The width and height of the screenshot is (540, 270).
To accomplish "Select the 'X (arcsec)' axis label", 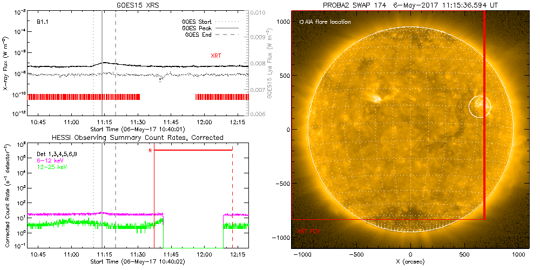I will [410, 262].
